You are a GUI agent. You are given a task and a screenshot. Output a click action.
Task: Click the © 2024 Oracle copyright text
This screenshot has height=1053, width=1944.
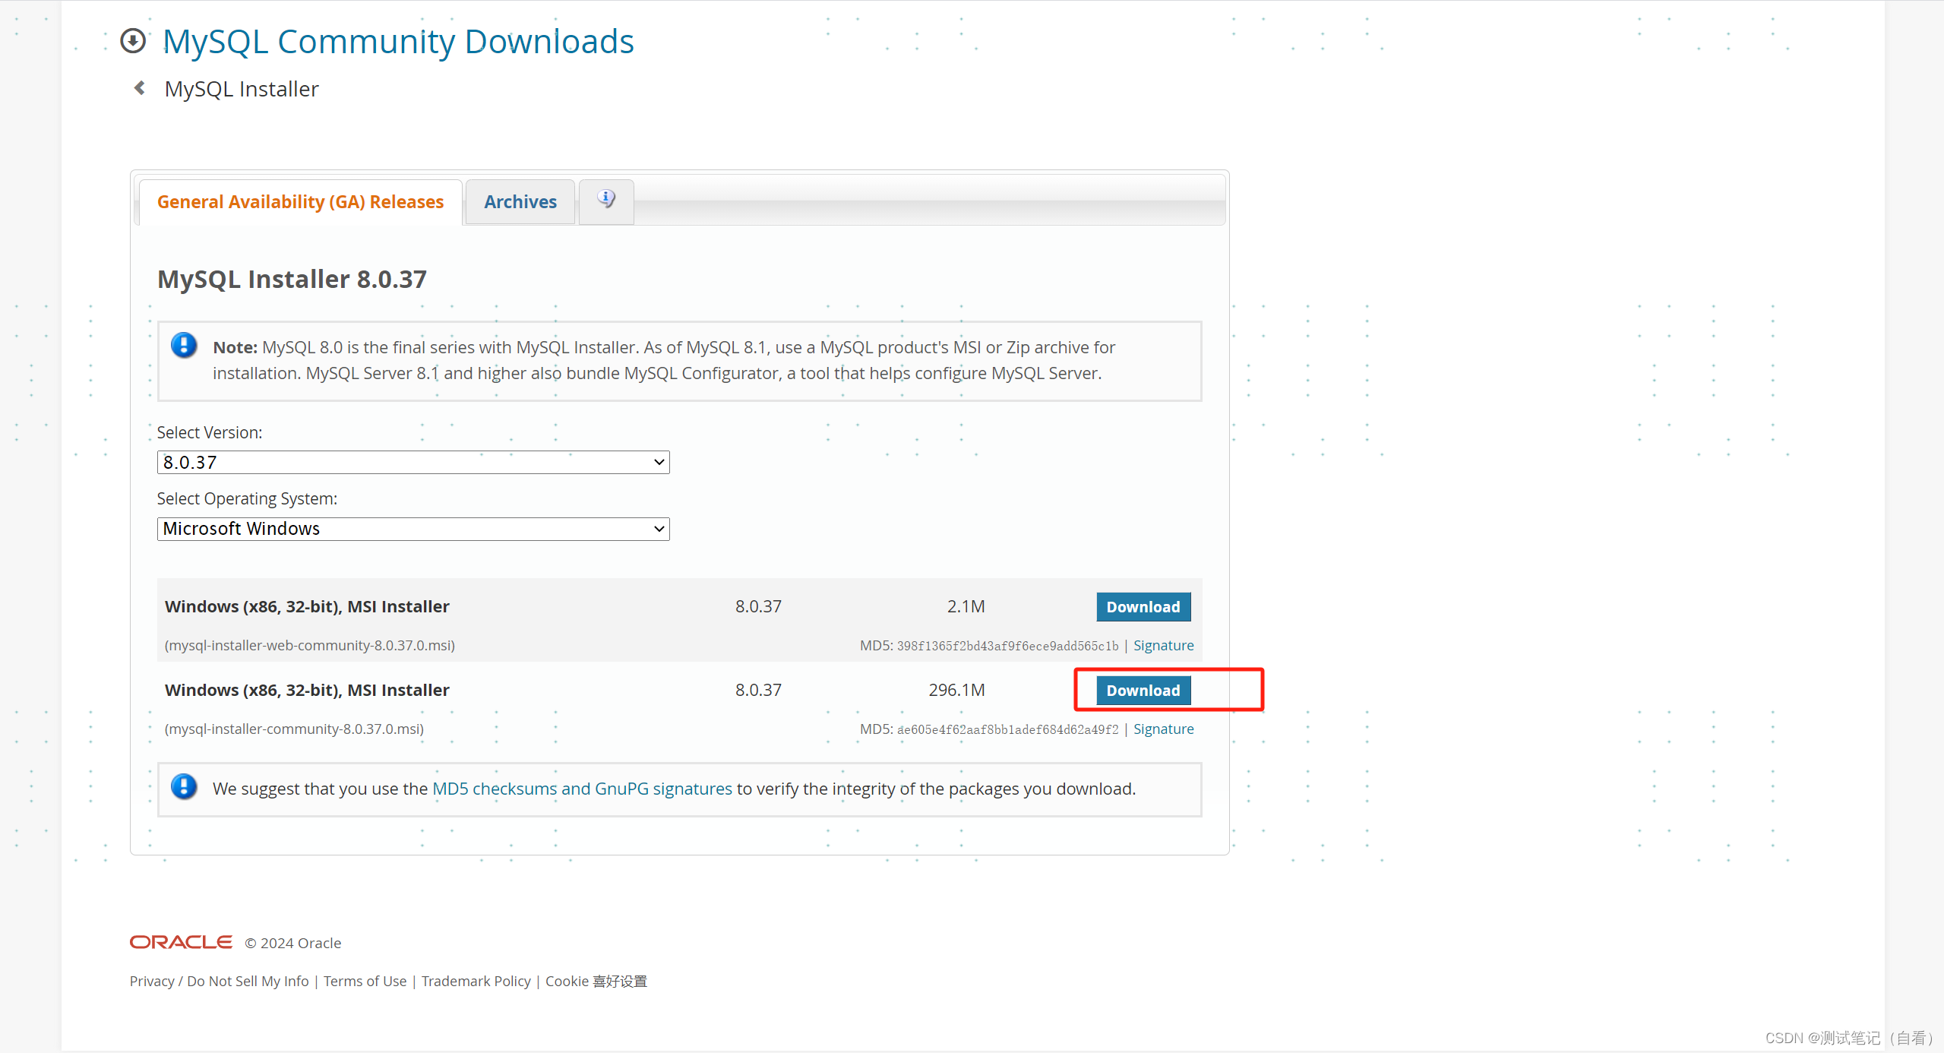[293, 943]
